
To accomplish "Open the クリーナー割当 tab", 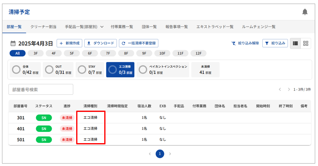I will point(43,27).
